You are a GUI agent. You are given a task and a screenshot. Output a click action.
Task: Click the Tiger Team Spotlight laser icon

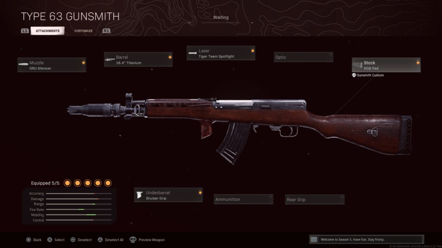(193, 53)
